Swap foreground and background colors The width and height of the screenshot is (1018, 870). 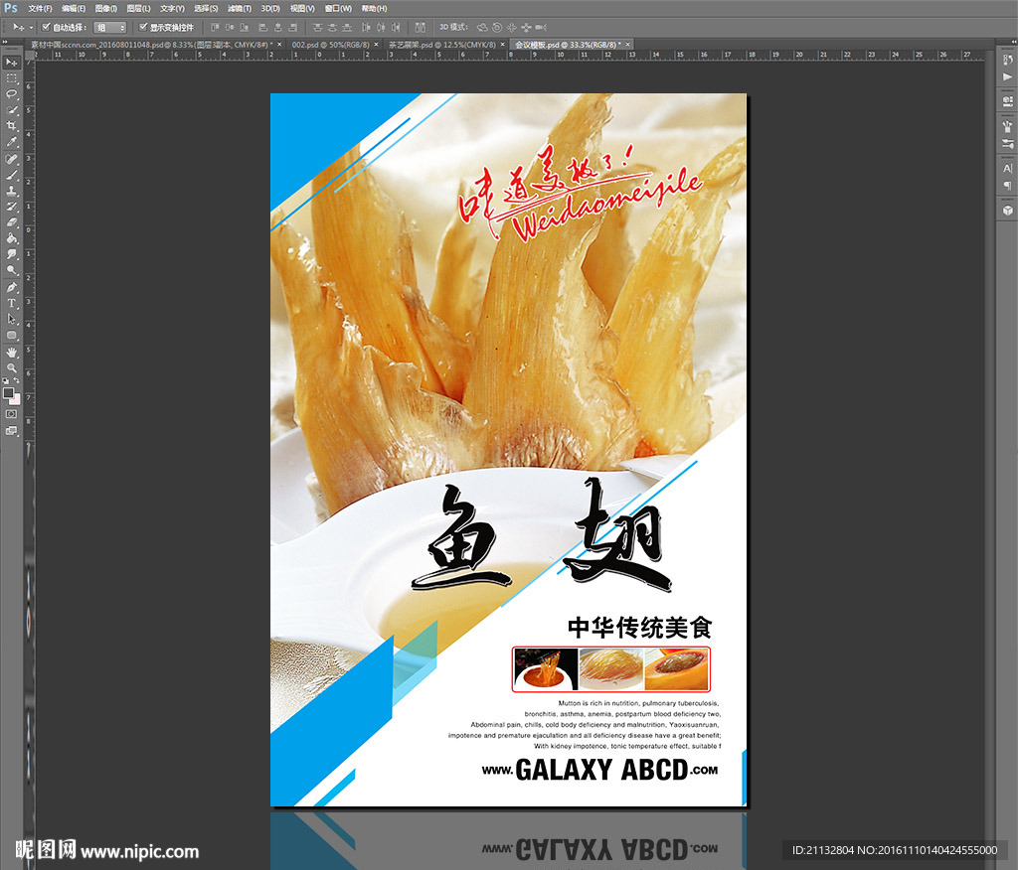click(x=16, y=380)
